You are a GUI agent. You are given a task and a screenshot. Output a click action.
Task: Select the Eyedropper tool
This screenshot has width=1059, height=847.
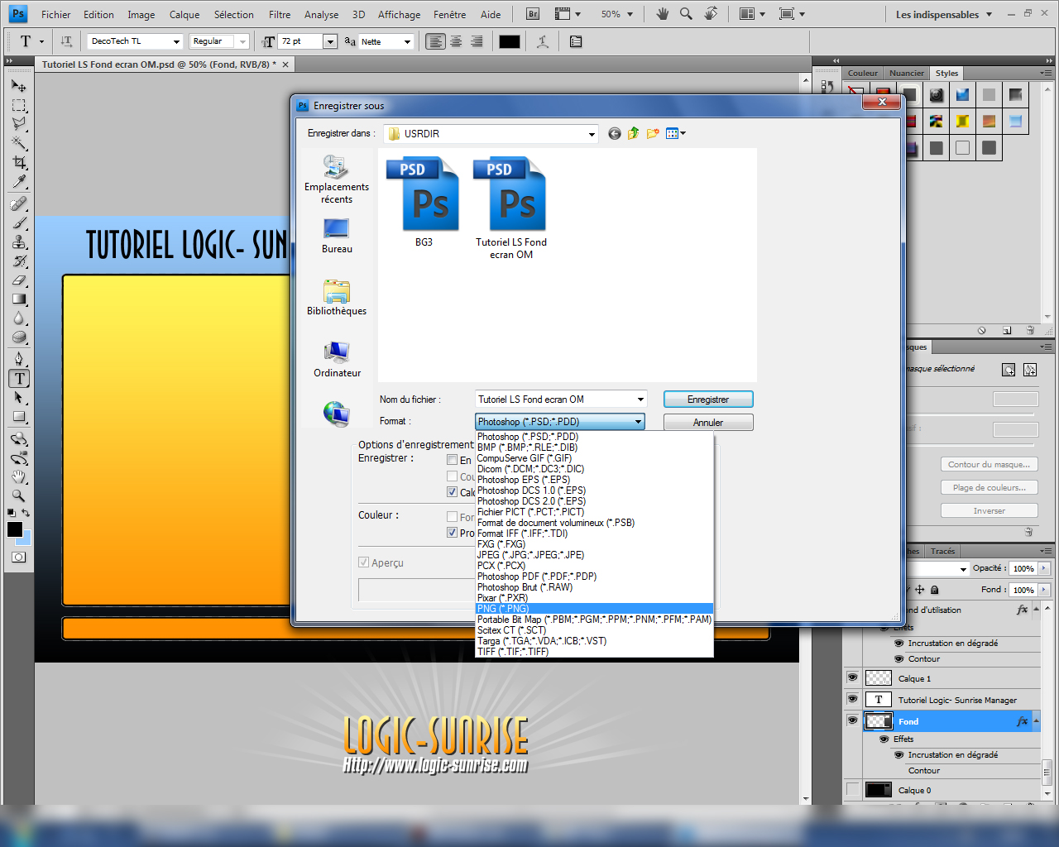pos(19,182)
